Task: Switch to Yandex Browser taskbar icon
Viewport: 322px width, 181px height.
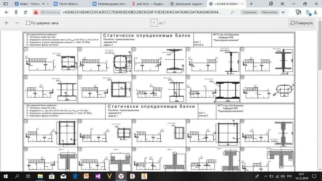Action: [x=121, y=176]
